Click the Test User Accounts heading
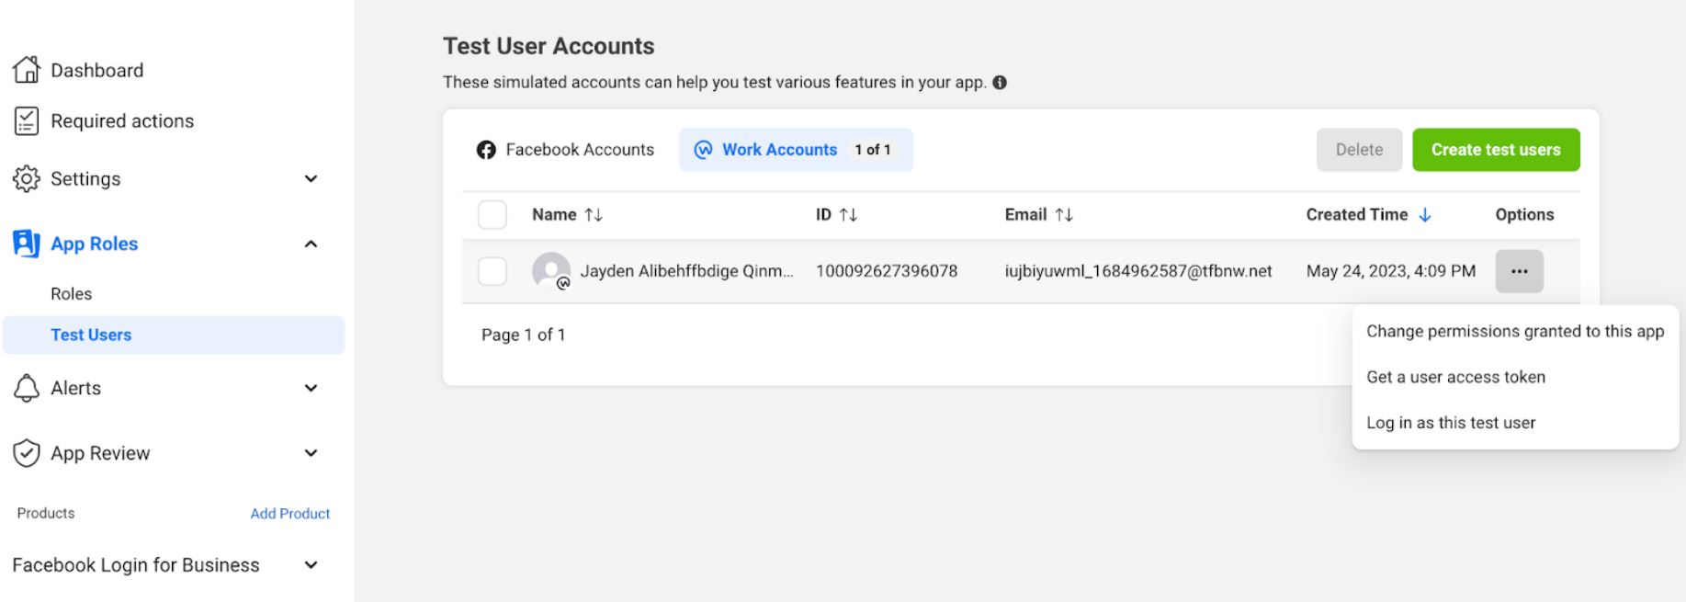The width and height of the screenshot is (1686, 602). click(549, 46)
